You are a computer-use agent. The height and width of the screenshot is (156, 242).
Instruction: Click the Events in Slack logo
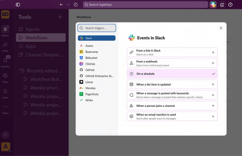[132, 38]
